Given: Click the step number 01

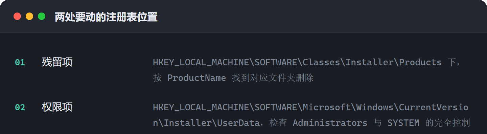Looking at the screenshot, I should pyautogui.click(x=20, y=62).
